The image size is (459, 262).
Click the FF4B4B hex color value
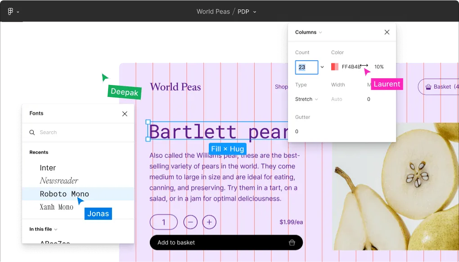pyautogui.click(x=351, y=67)
